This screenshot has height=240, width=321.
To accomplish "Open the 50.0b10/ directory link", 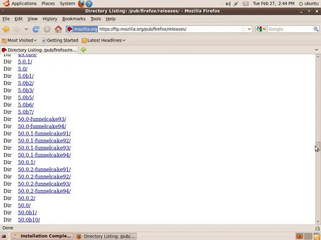I will [29, 220].
